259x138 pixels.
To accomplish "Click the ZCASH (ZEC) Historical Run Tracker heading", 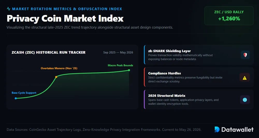I will (49, 52).
